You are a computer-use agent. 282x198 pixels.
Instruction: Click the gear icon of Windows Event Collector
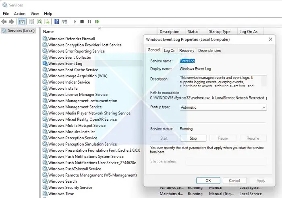[45, 57]
